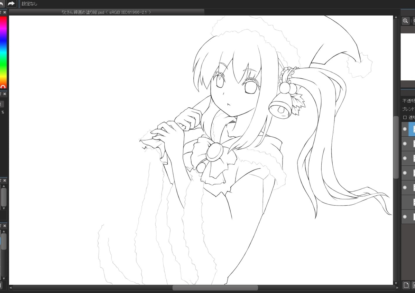Click the partially visible undo arrow
415x293 pixels.
pos(2,3)
